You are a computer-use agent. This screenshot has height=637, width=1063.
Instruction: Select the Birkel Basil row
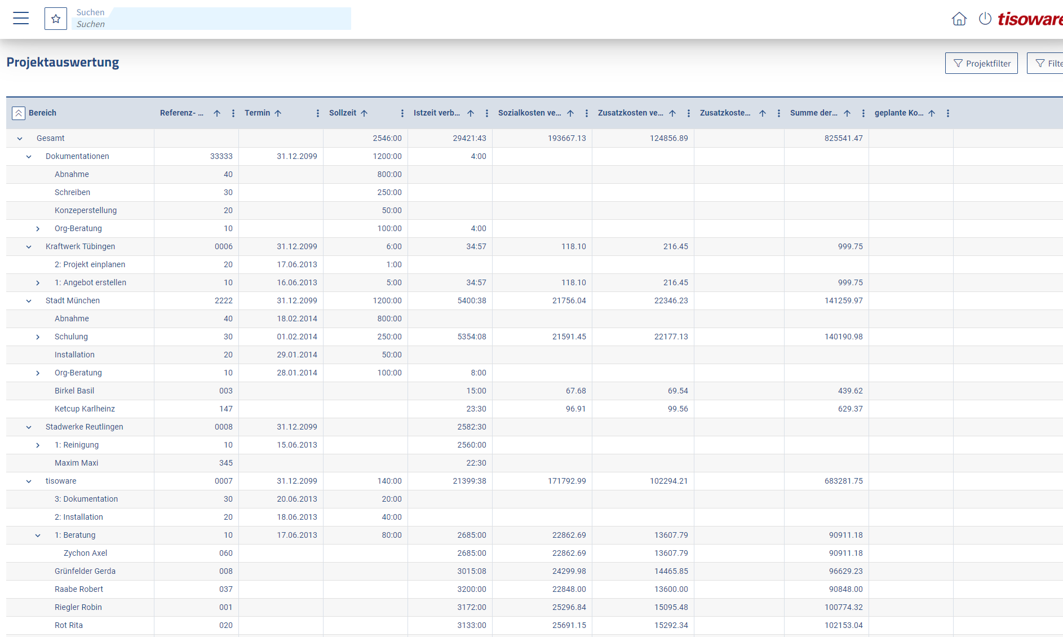point(534,391)
